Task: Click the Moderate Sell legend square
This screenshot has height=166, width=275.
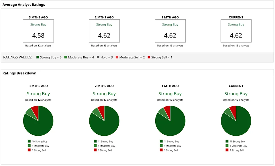Action: point(117,57)
